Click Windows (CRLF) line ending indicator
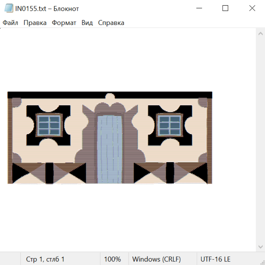 click(156, 259)
